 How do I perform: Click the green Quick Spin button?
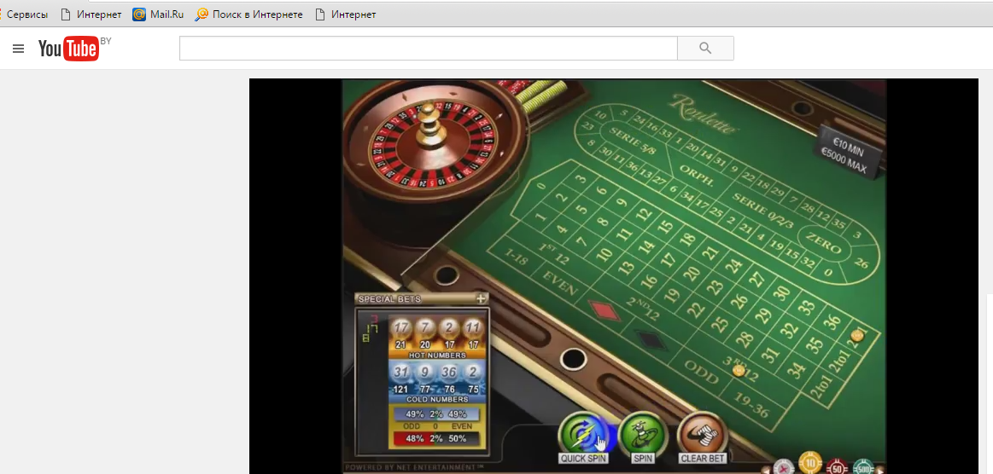pos(582,433)
